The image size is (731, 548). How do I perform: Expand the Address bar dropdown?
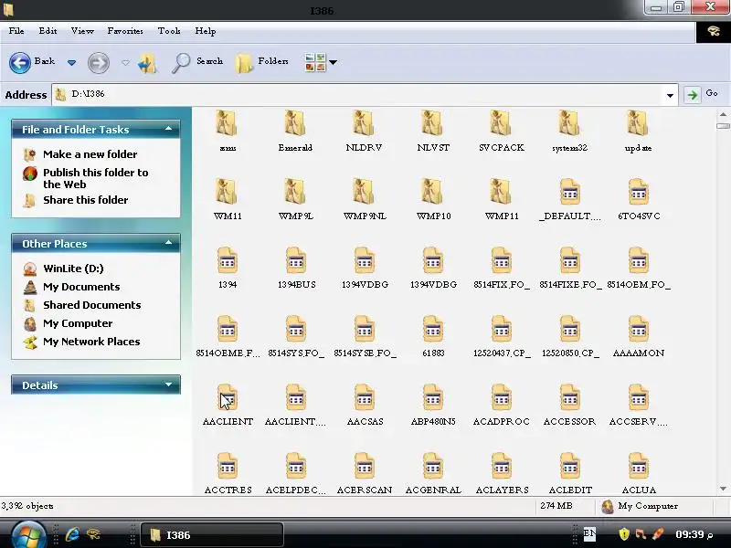click(x=670, y=95)
